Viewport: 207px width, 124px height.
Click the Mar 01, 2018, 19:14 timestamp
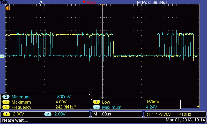coord(185,120)
